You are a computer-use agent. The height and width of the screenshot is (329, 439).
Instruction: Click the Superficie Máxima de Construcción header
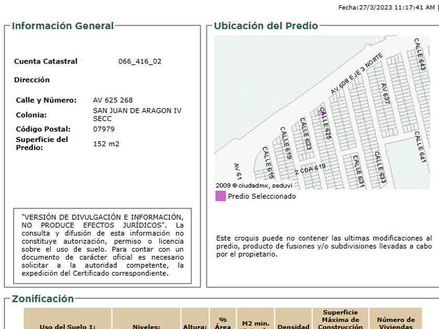[340, 320]
